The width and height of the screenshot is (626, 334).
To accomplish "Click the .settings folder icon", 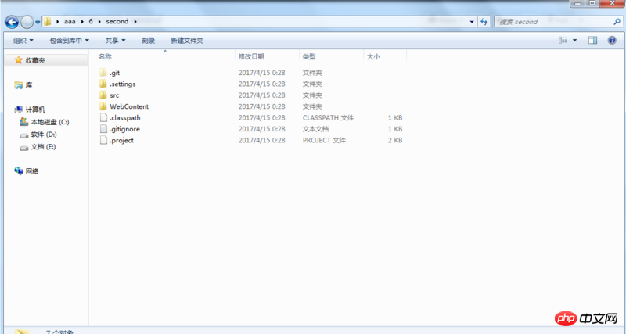I will (103, 84).
